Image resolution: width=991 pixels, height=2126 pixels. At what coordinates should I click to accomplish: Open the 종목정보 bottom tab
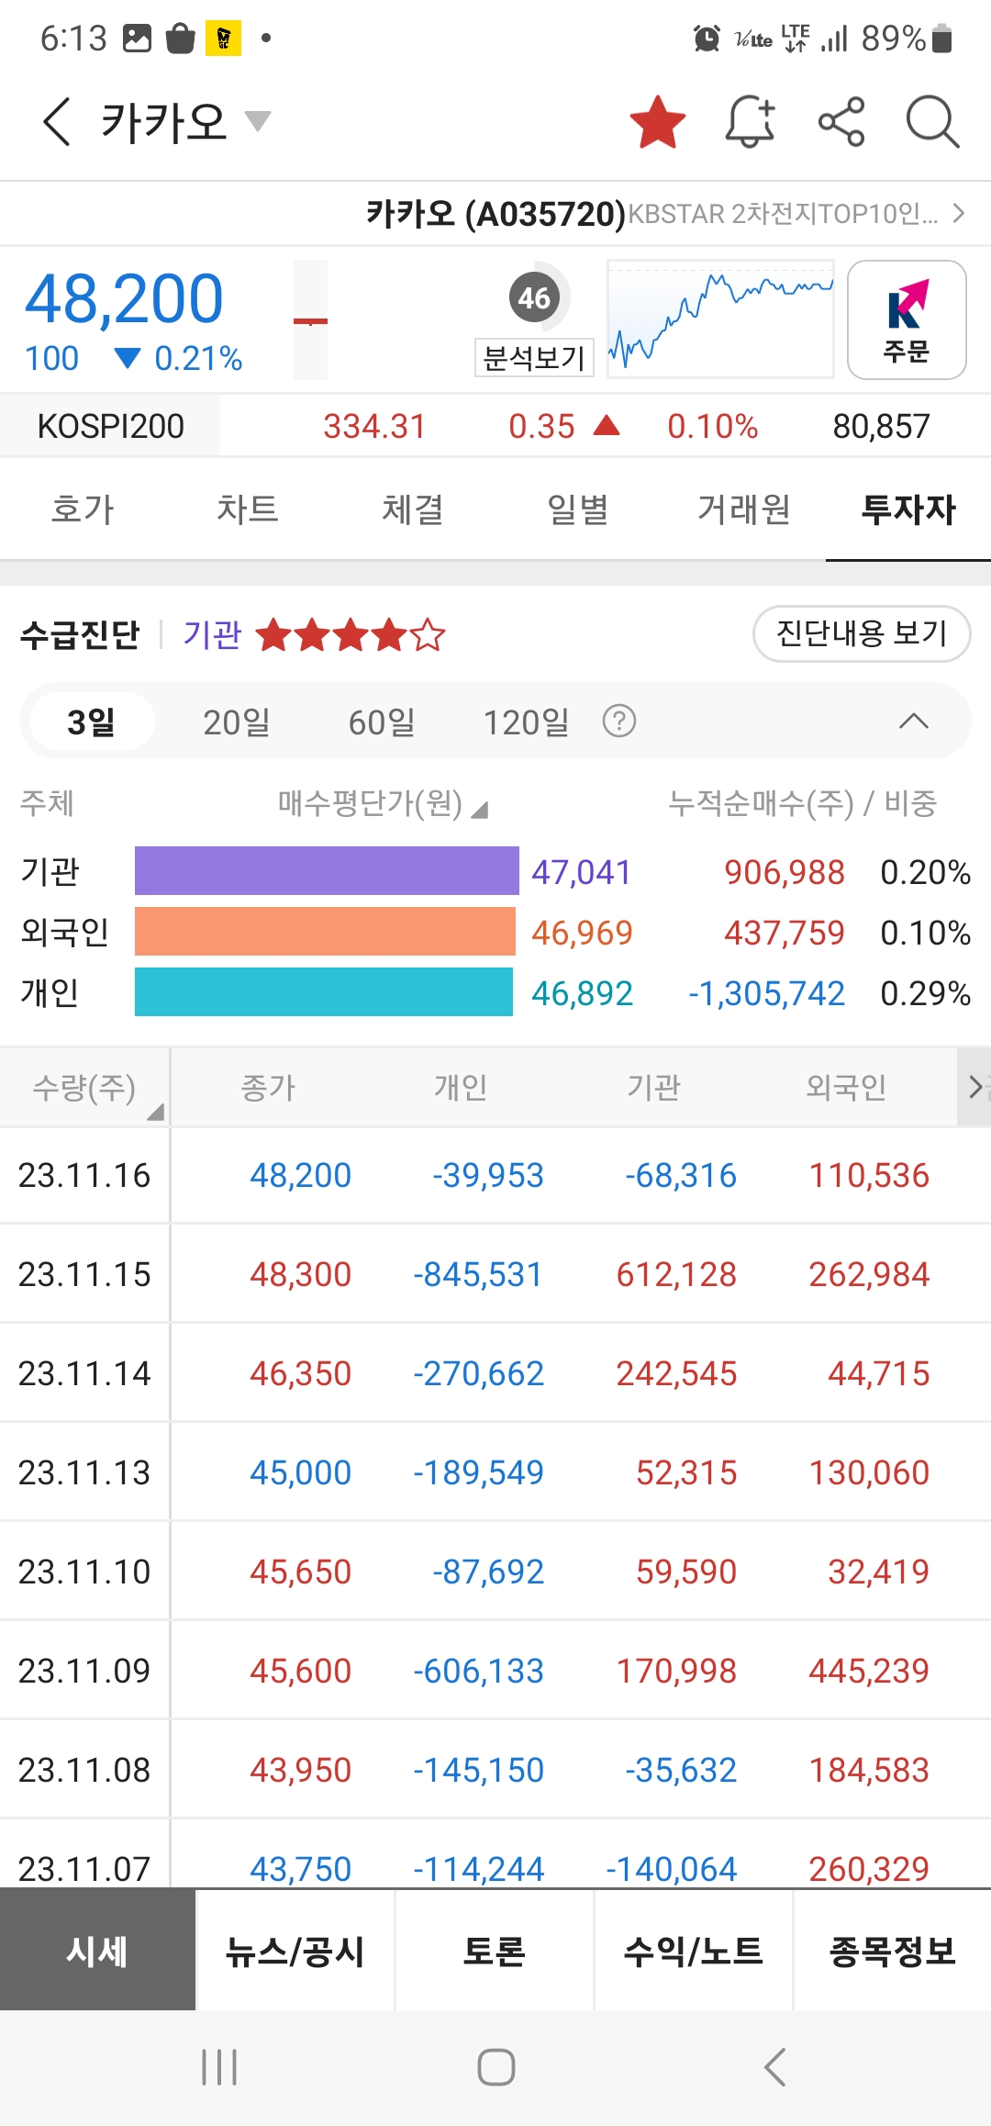893,1951
